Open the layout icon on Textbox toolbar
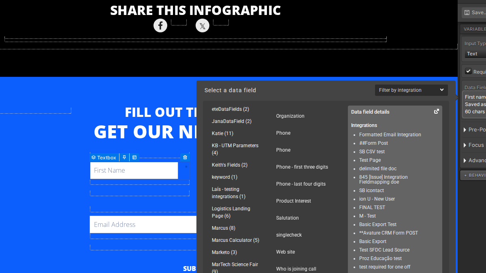486x273 pixels. (134, 157)
